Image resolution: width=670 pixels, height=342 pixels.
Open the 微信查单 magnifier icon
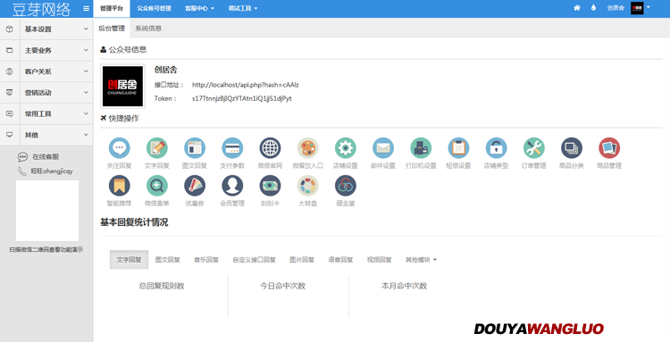pyautogui.click(x=157, y=186)
